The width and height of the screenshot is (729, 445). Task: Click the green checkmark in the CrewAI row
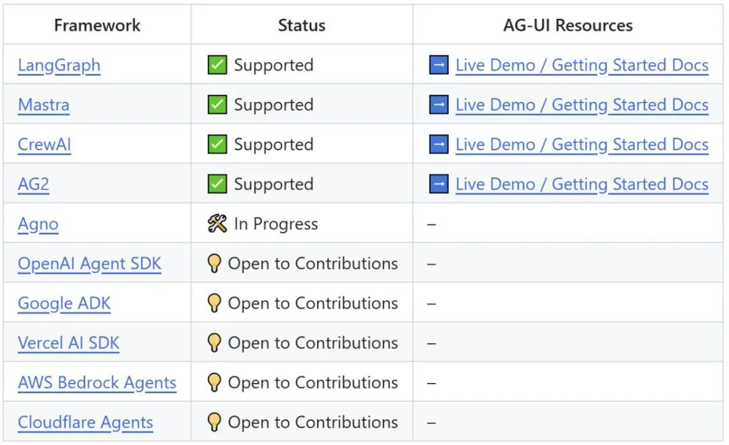pos(217,145)
